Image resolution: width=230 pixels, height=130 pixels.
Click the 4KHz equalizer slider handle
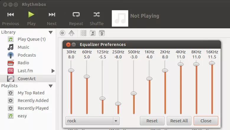click(181, 64)
